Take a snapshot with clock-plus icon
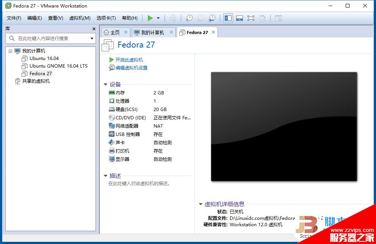Screen dimensions: 376x244 pyautogui.click(x=189, y=18)
